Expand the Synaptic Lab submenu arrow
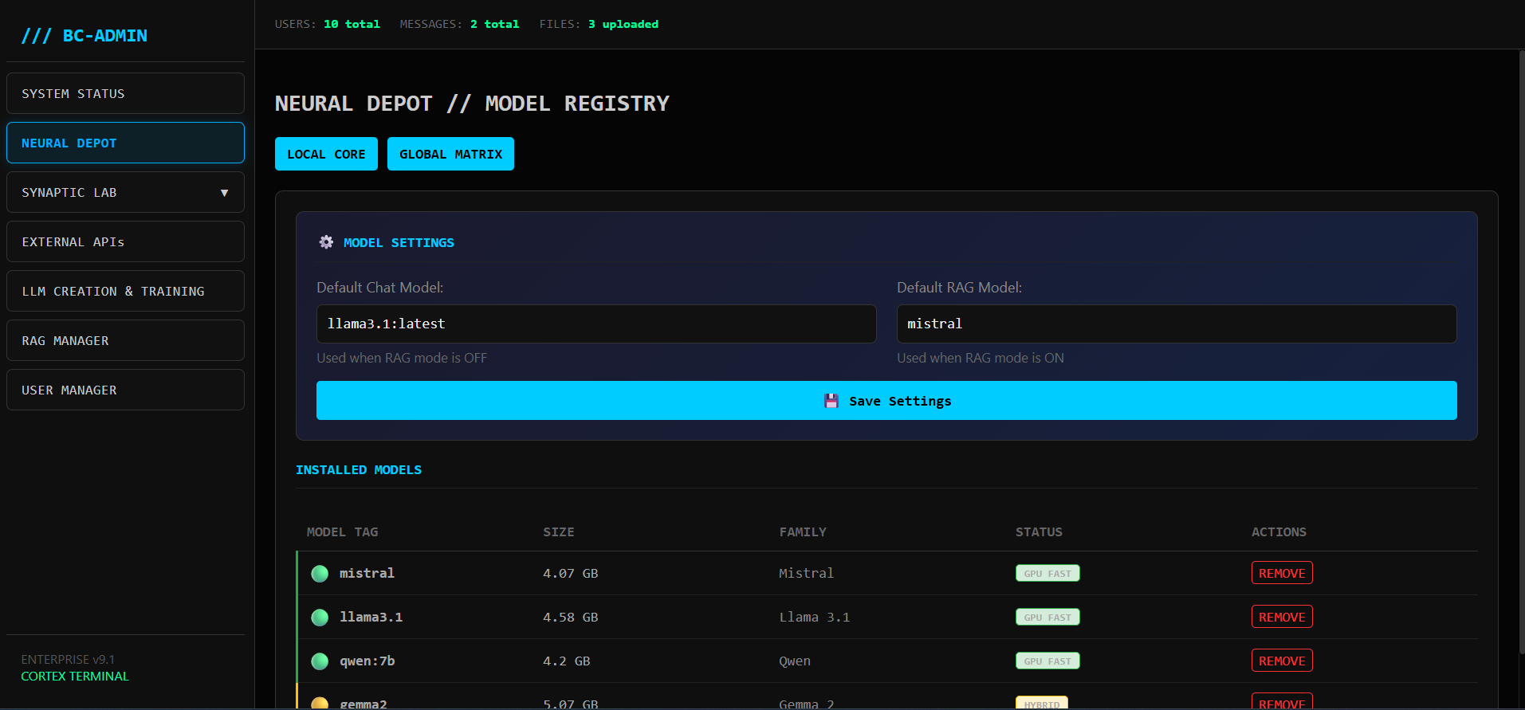1525x710 pixels. coord(224,193)
